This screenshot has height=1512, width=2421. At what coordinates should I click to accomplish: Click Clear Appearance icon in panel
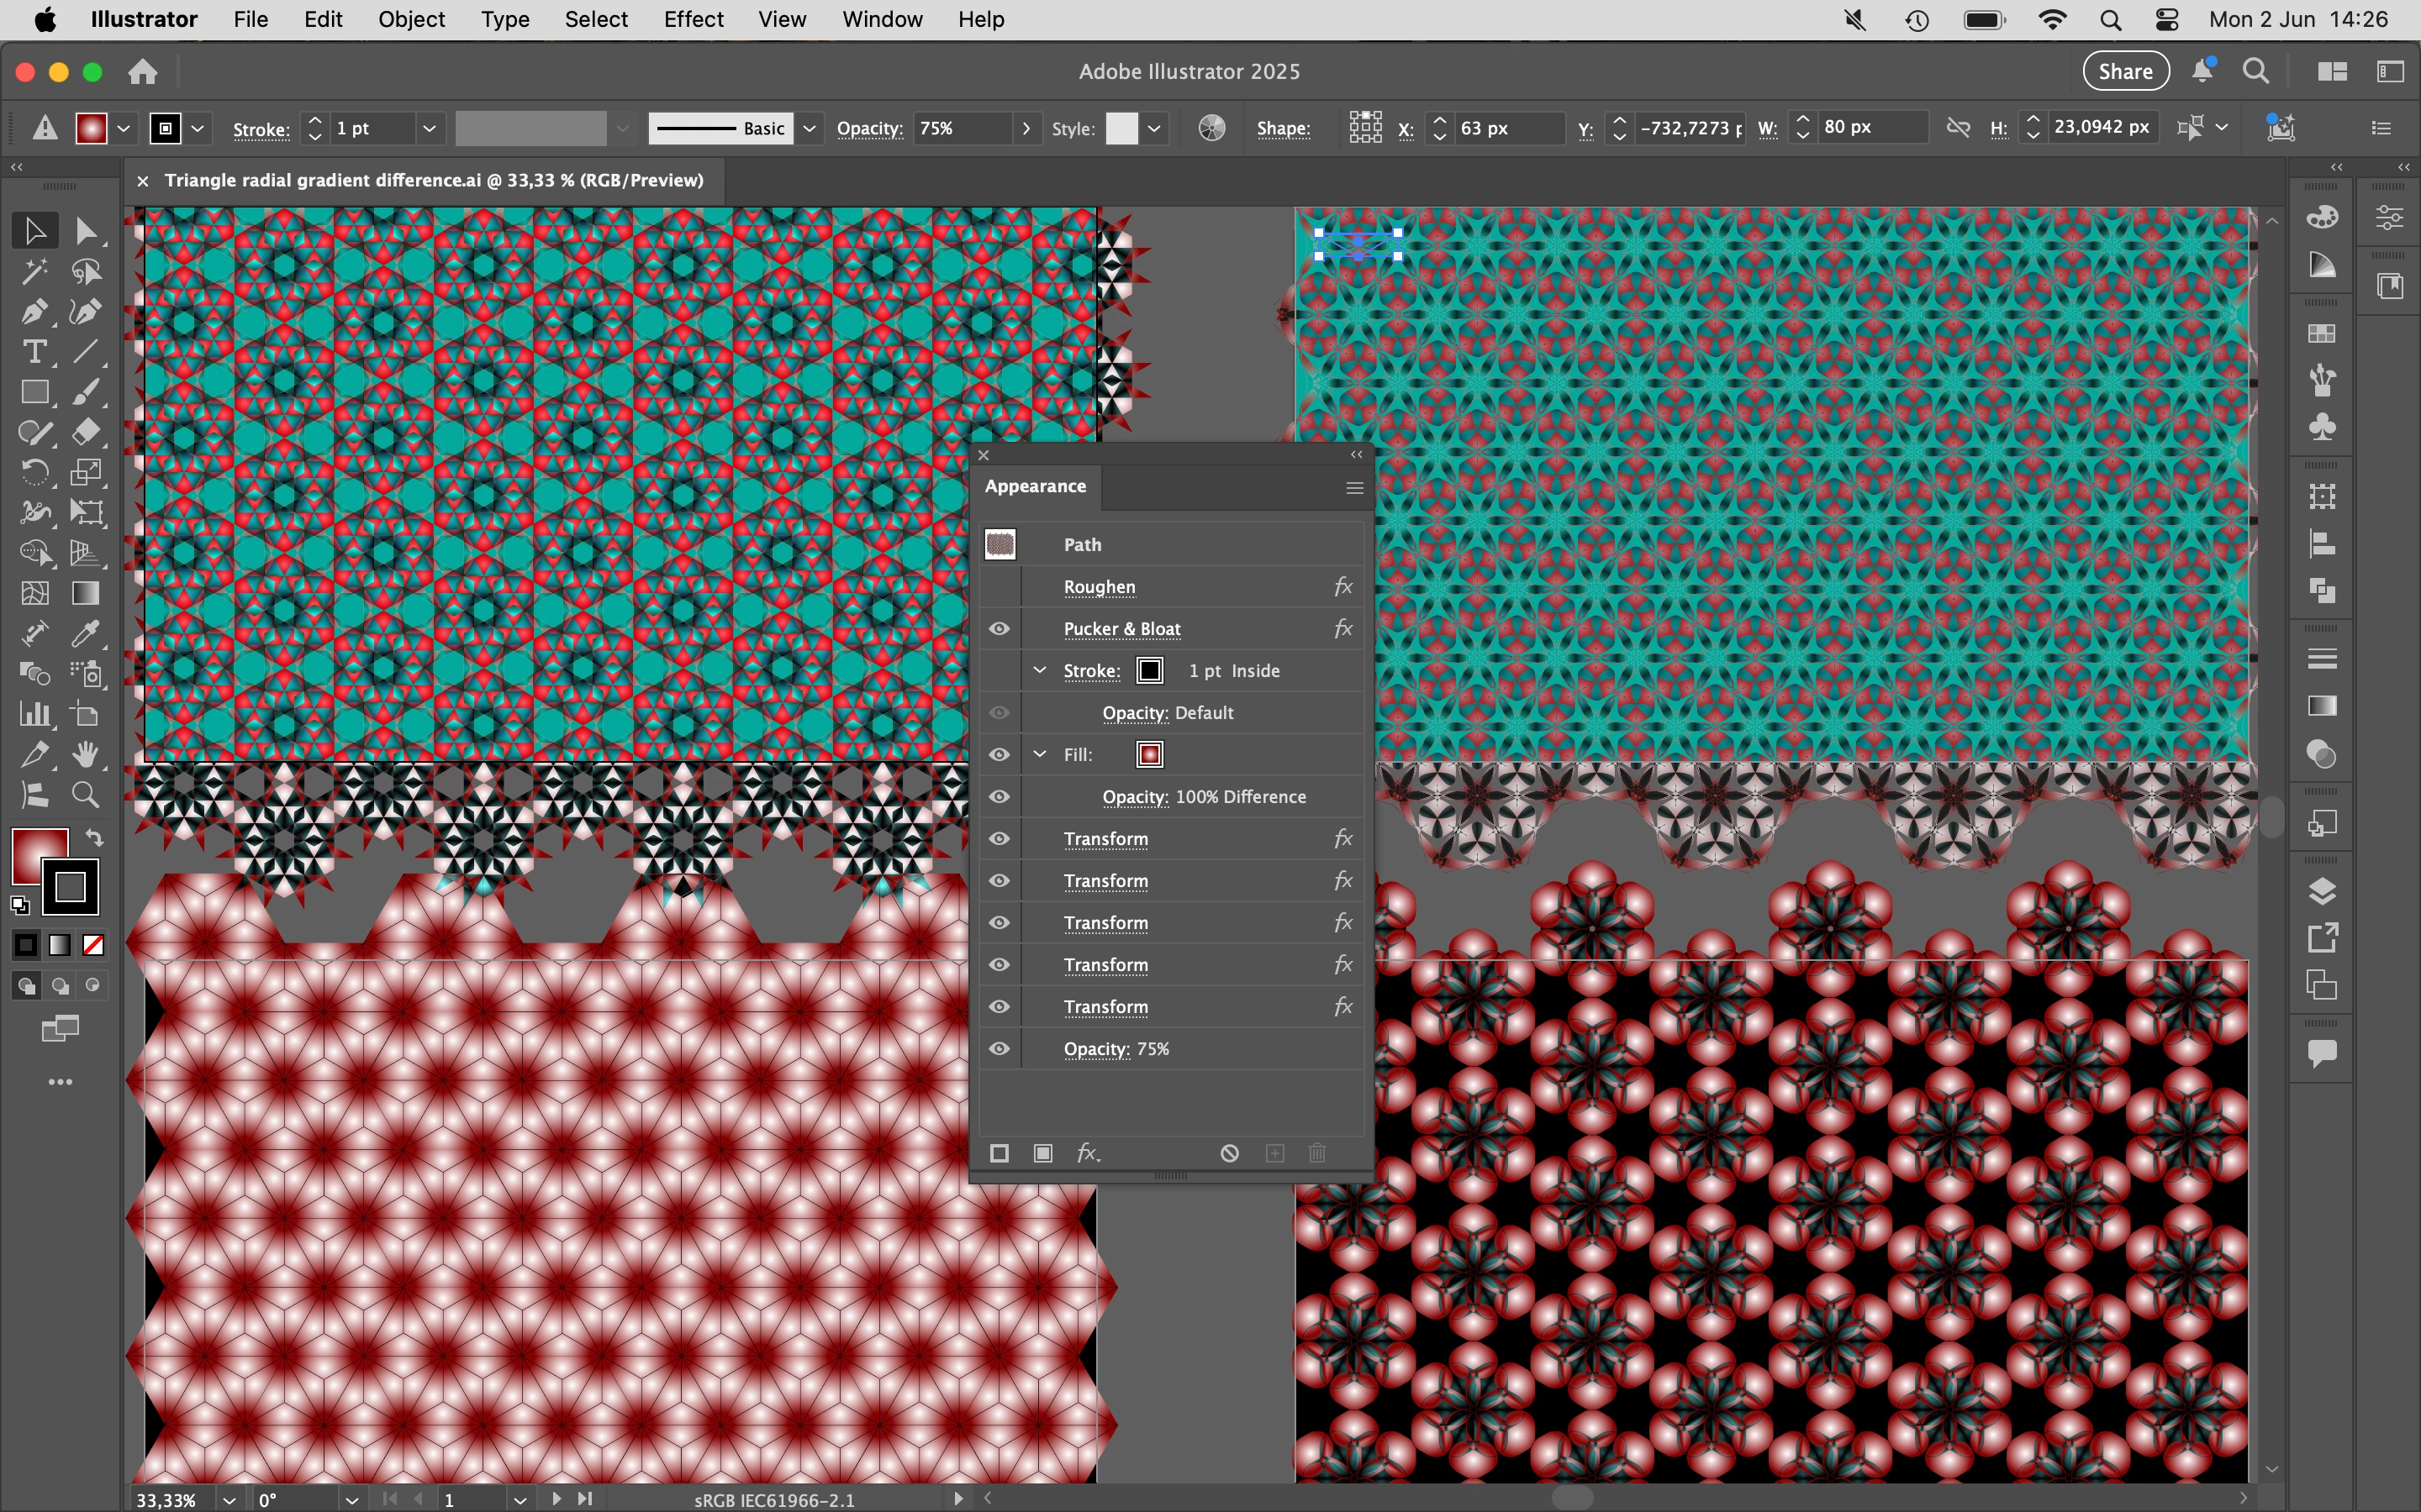coord(1230,1153)
